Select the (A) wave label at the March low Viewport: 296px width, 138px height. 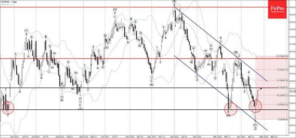pos(228,115)
